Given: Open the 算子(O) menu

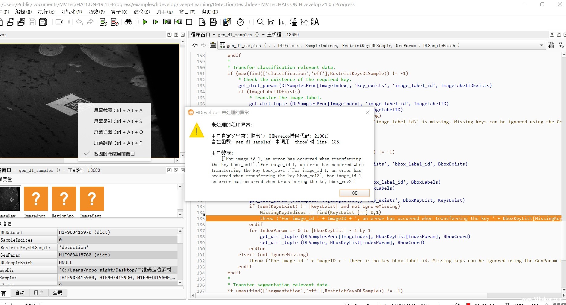Looking at the screenshot, I should tap(119, 12).
